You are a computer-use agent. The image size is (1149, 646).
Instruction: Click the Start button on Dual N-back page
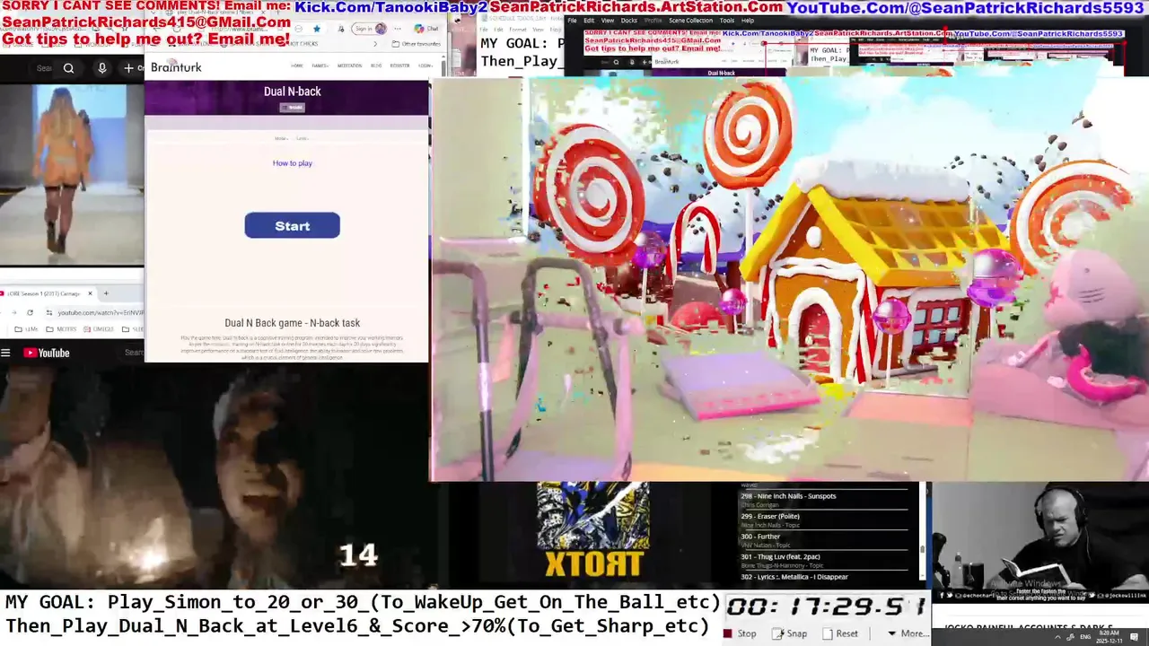click(292, 225)
